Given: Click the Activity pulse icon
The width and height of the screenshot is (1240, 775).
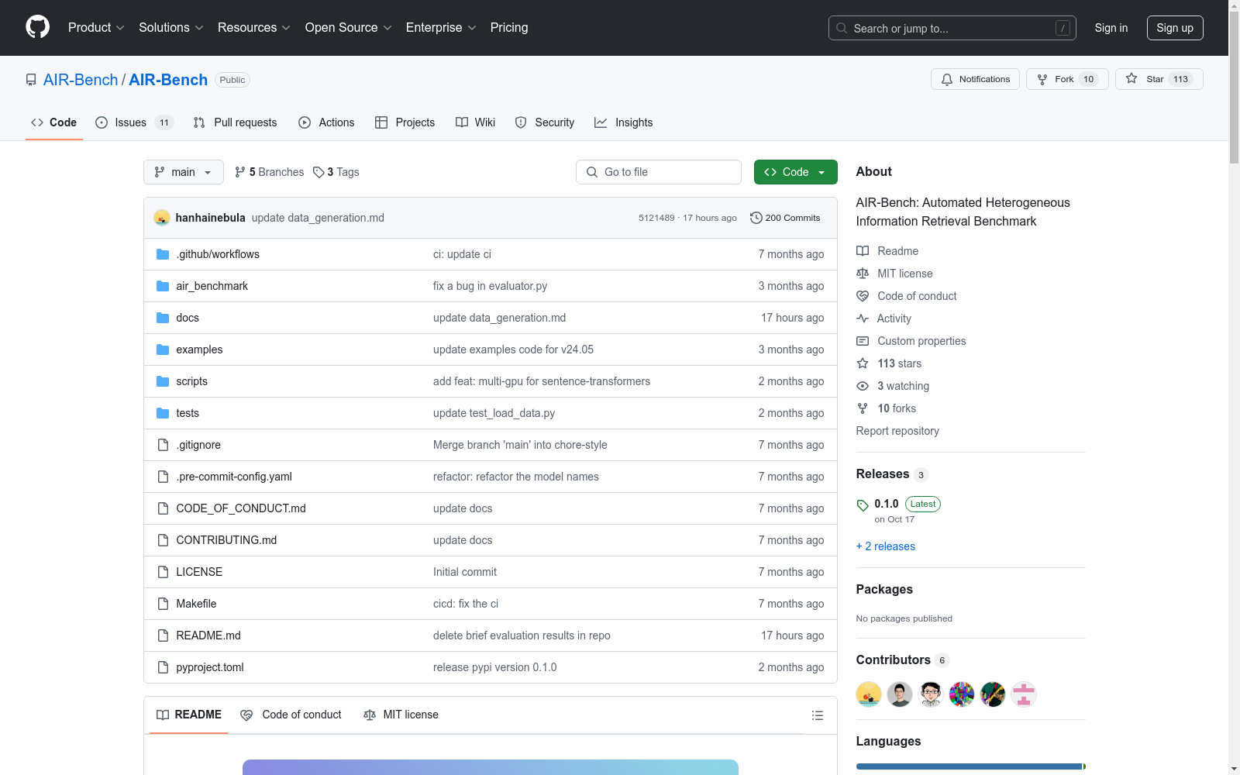Looking at the screenshot, I should pyautogui.click(x=863, y=319).
